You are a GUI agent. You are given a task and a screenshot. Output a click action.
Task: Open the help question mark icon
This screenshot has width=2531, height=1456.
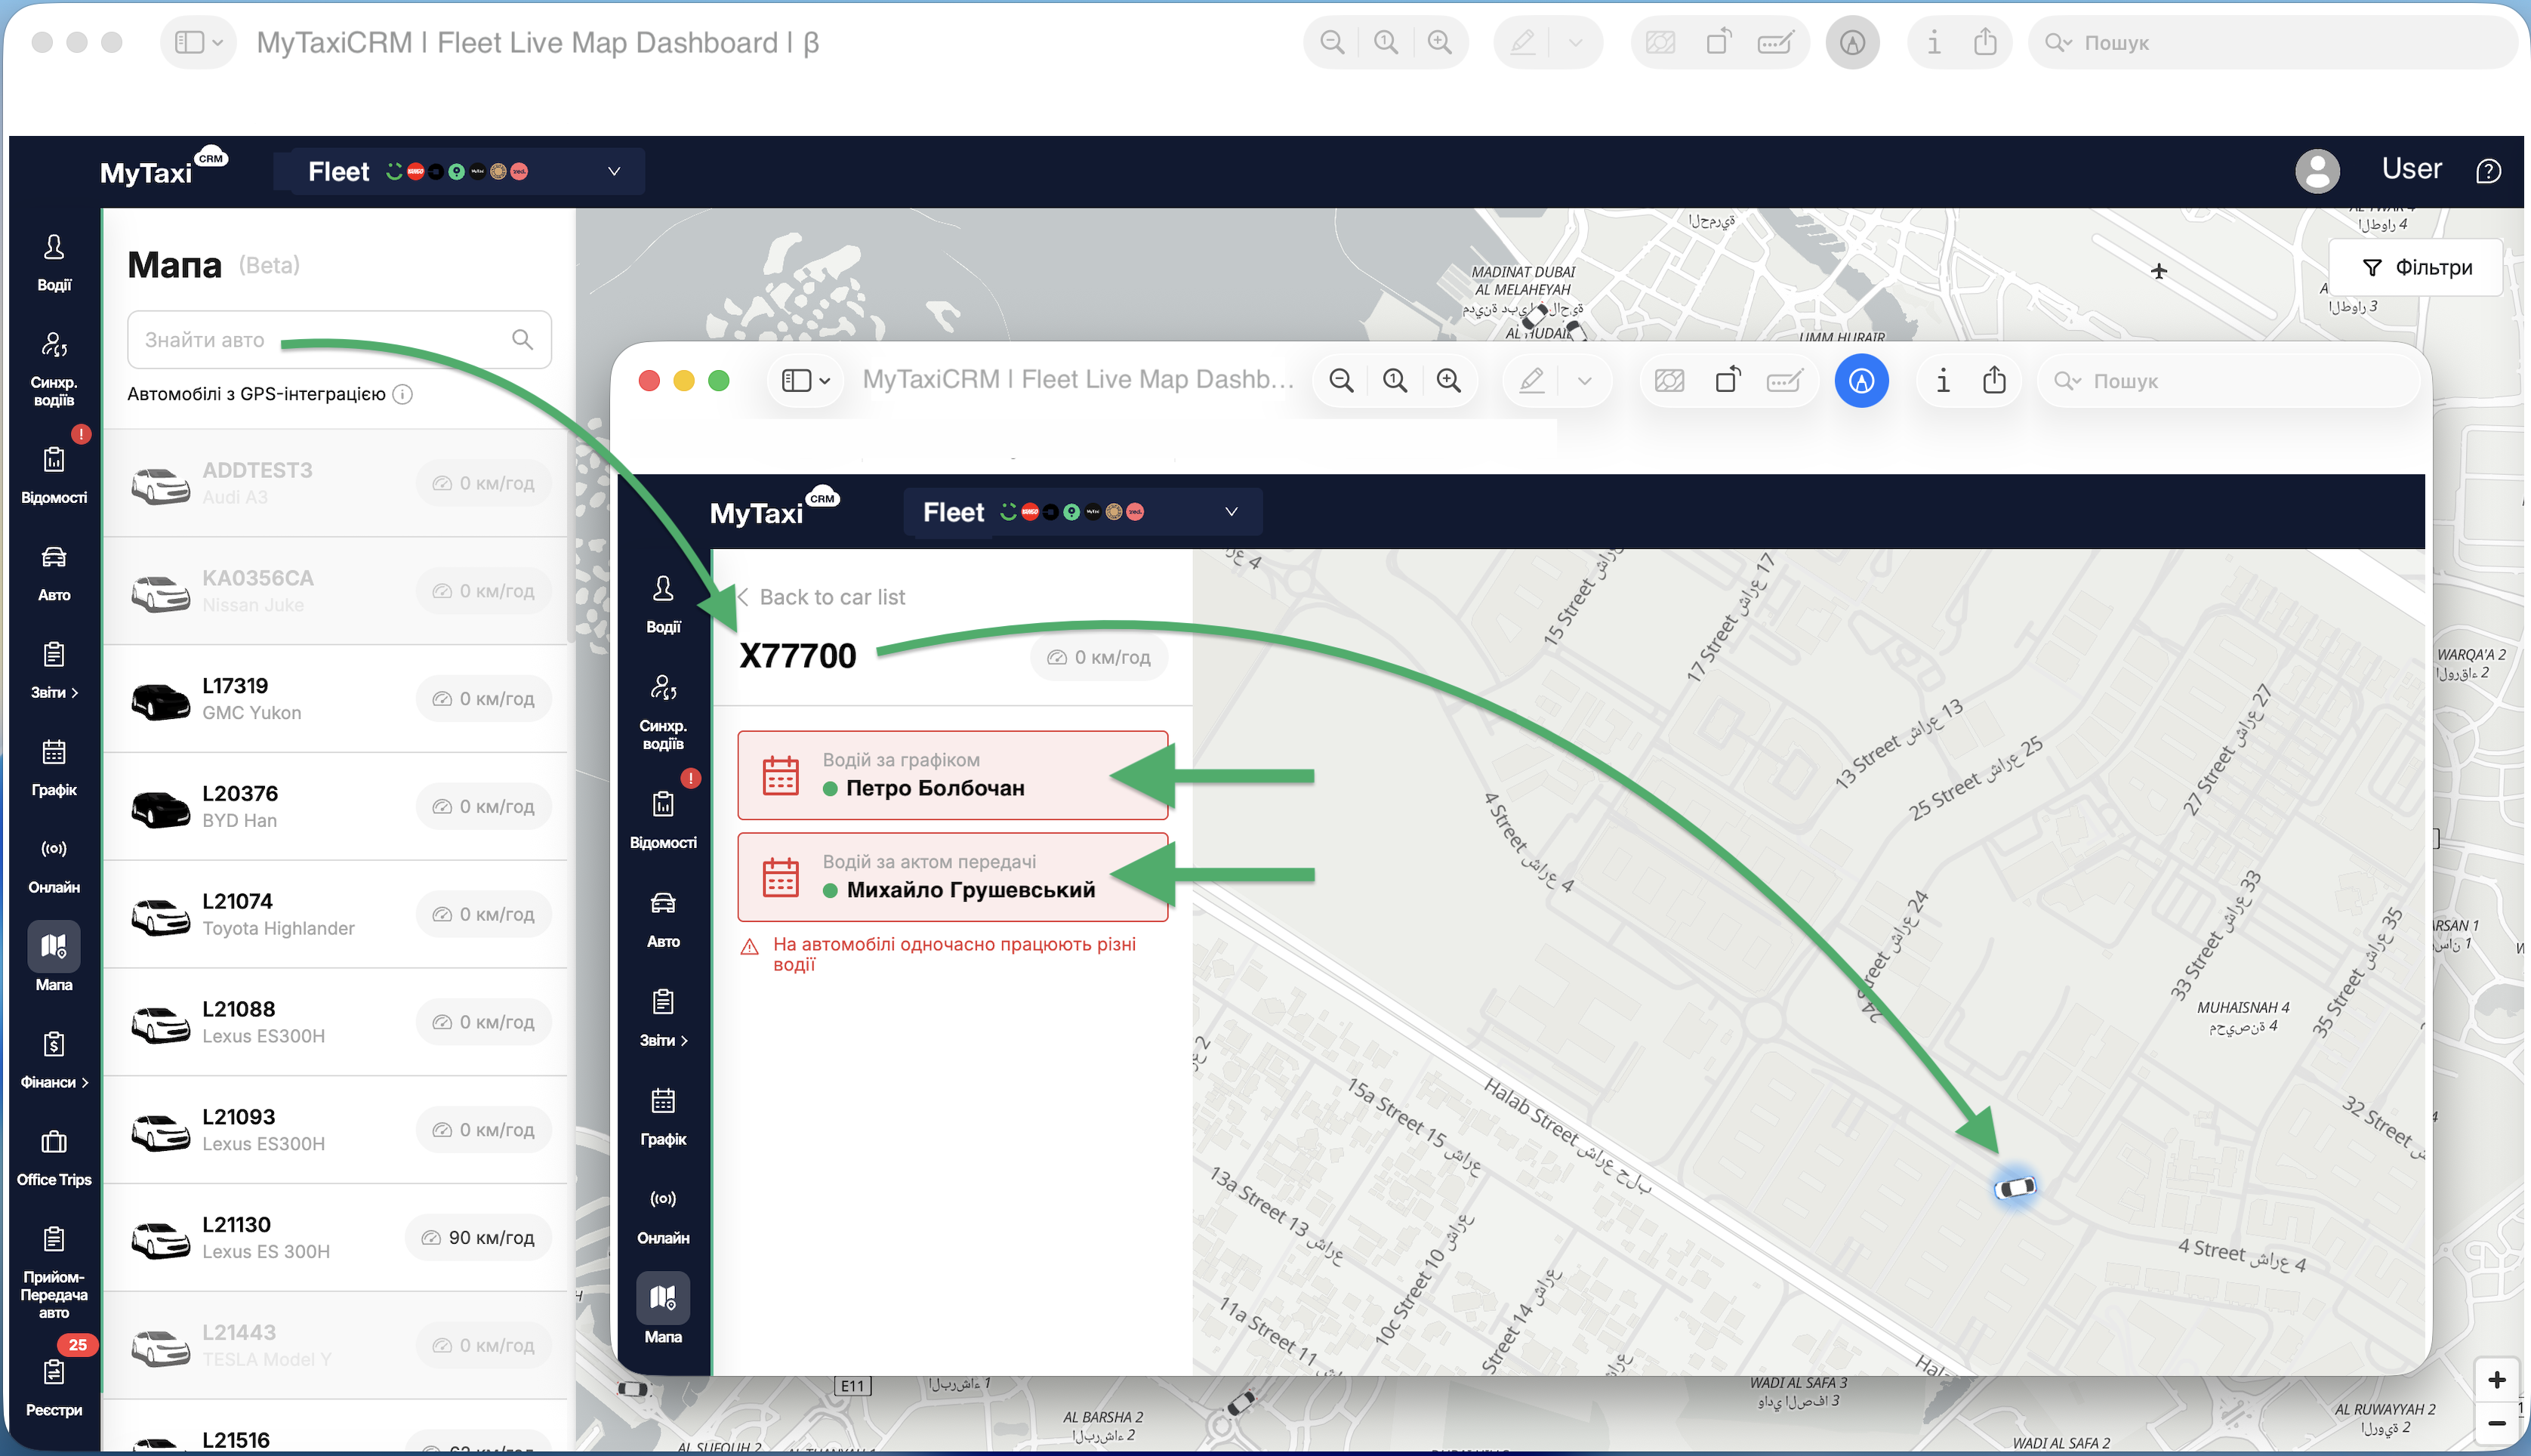(2488, 171)
